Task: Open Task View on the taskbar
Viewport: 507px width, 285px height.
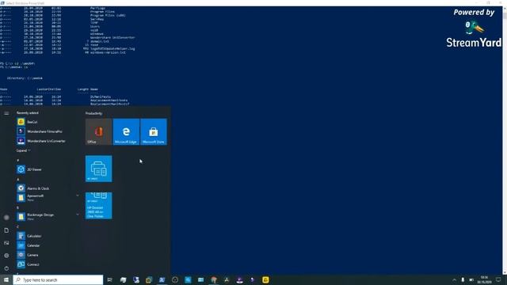Action: click(x=110, y=279)
